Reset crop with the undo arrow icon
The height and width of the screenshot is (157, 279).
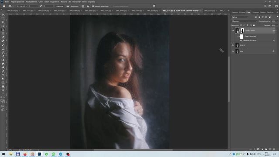(x=154, y=6)
